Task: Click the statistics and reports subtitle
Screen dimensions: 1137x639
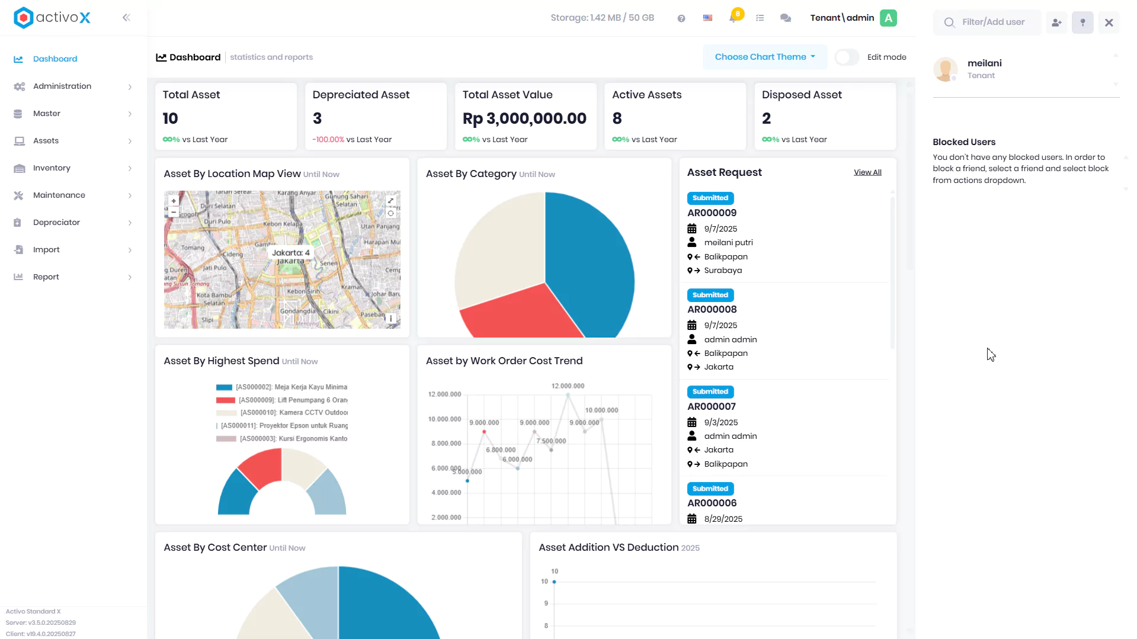Action: (x=271, y=57)
